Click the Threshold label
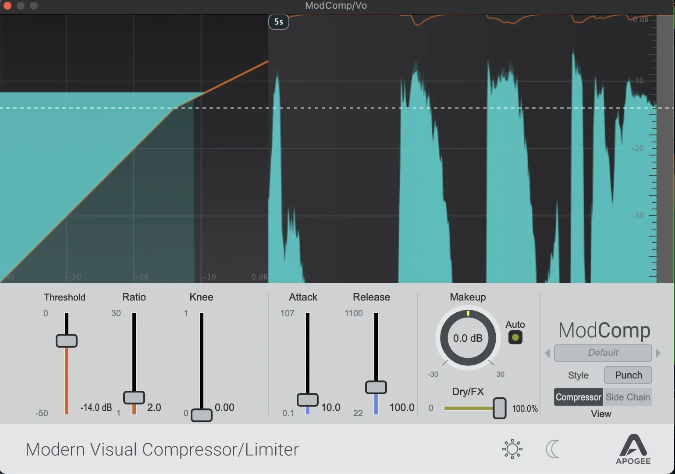 point(64,297)
